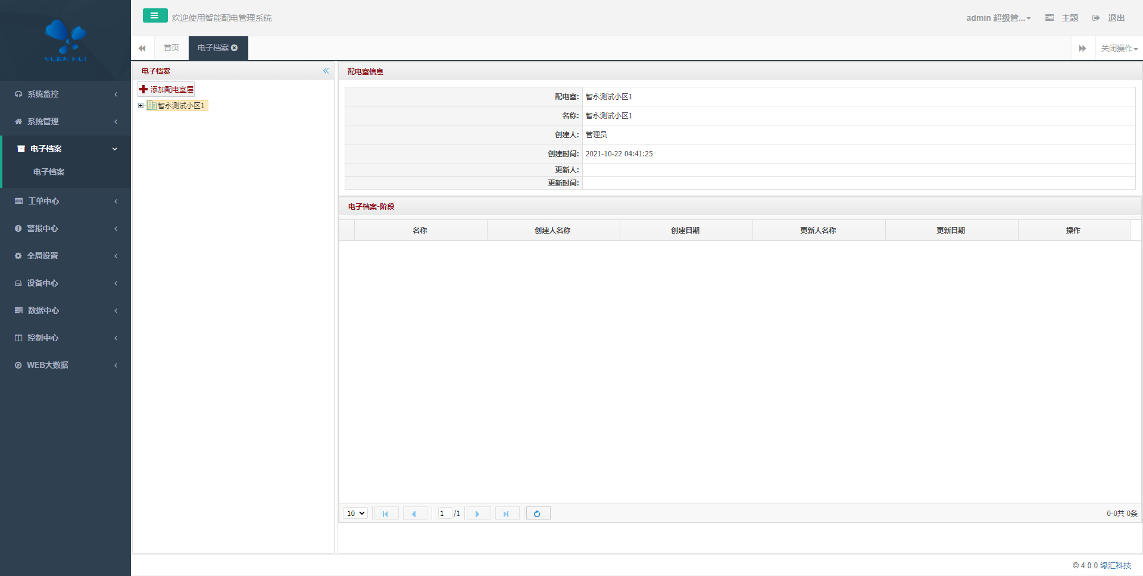Viewport: 1143px width, 576px height.
Task: Collapse the 电子档案 tree panel
Action: (x=326, y=71)
